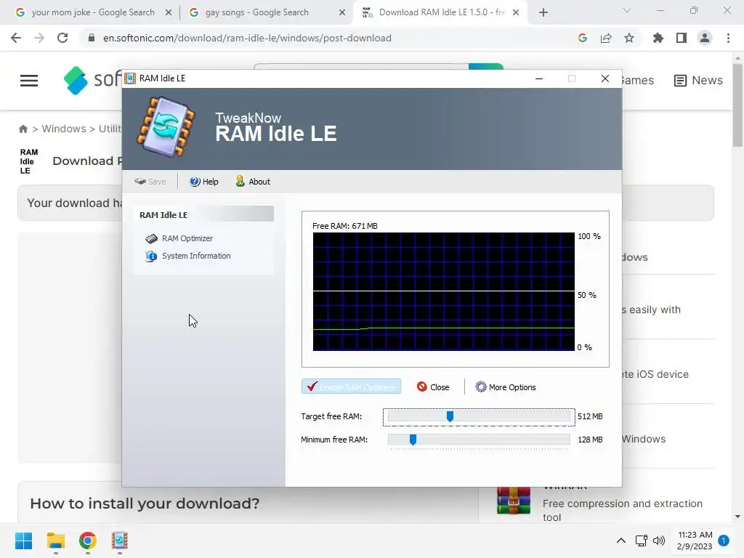
Task: Click the WinRAR app icon on Softonic
Action: pyautogui.click(x=514, y=501)
